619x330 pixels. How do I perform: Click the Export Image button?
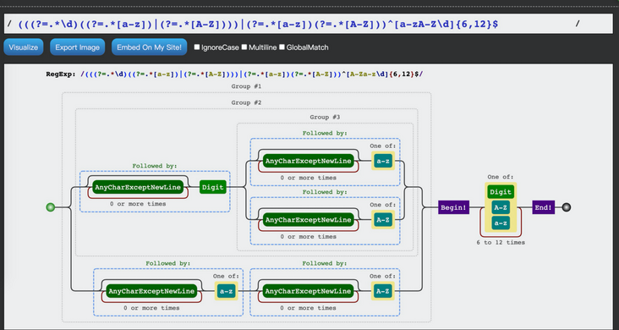78,47
